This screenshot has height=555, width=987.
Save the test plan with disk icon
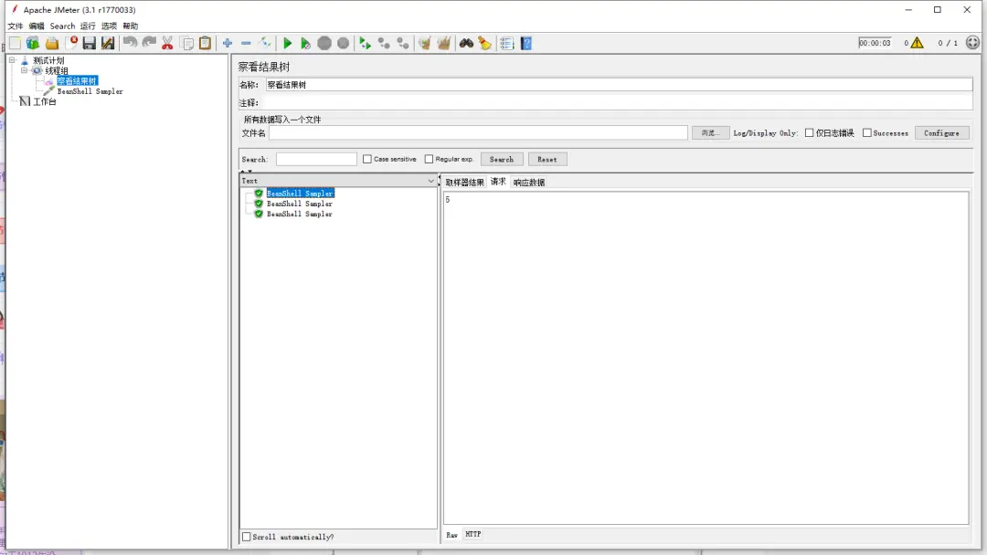[x=90, y=43]
